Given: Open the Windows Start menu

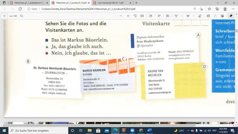Looking at the screenshot, I should click(x=4, y=131).
